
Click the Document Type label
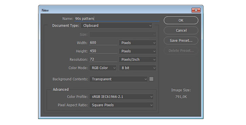point(65,25)
